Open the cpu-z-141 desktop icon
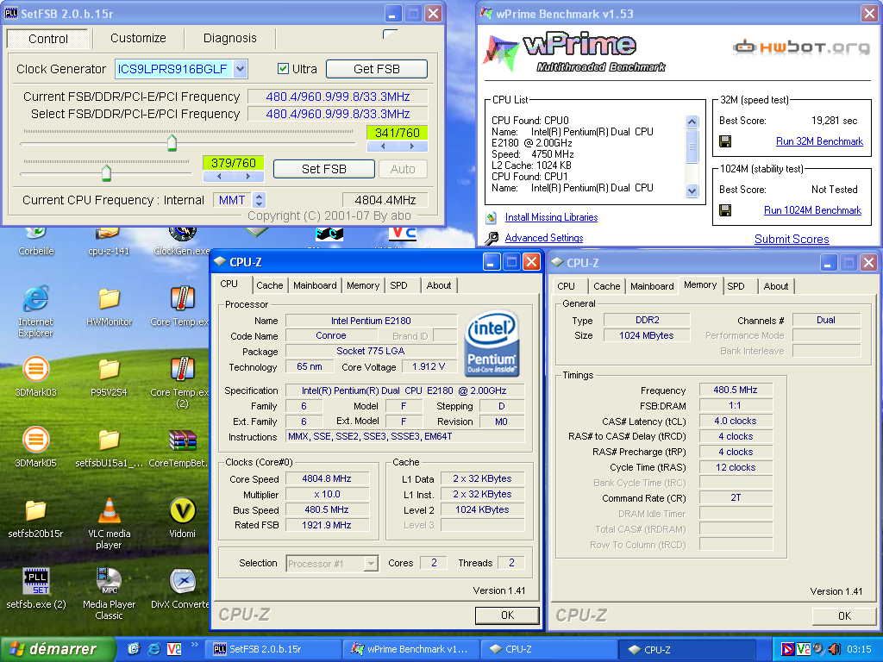The image size is (883, 662). coord(109,234)
